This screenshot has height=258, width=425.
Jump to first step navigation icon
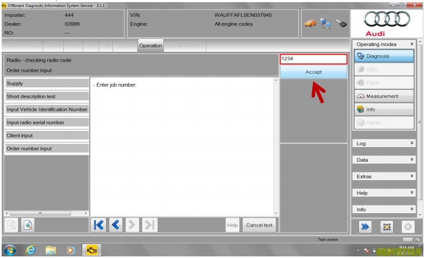98,225
